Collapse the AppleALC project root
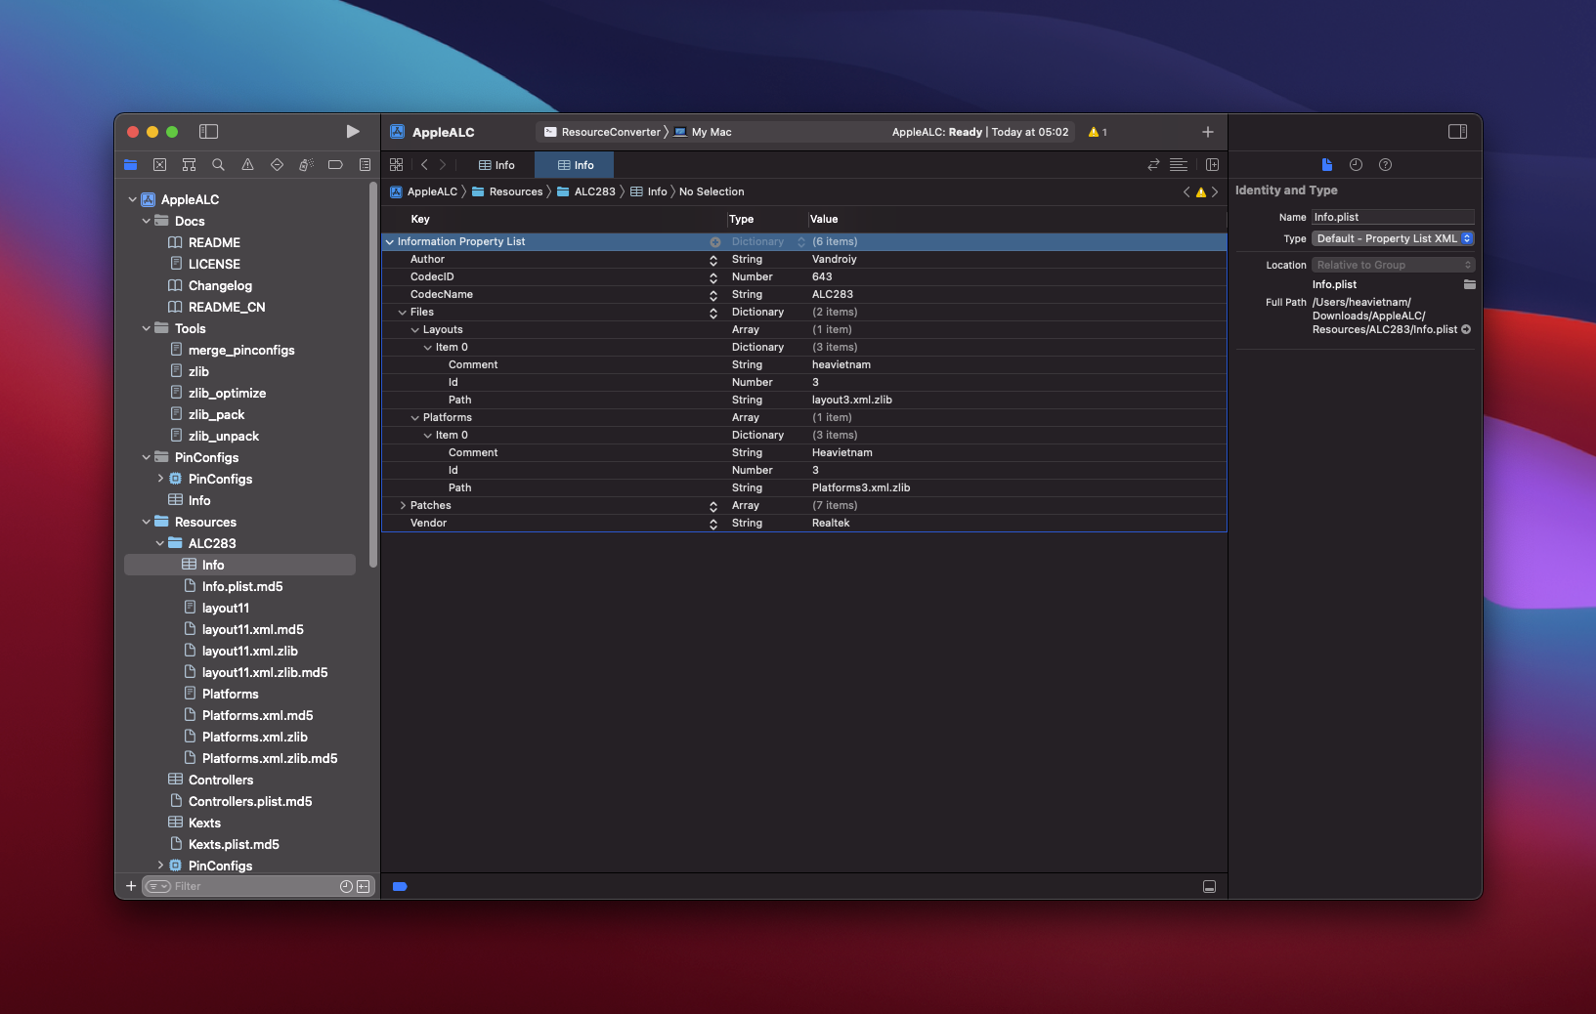This screenshot has width=1596, height=1014. tap(133, 199)
